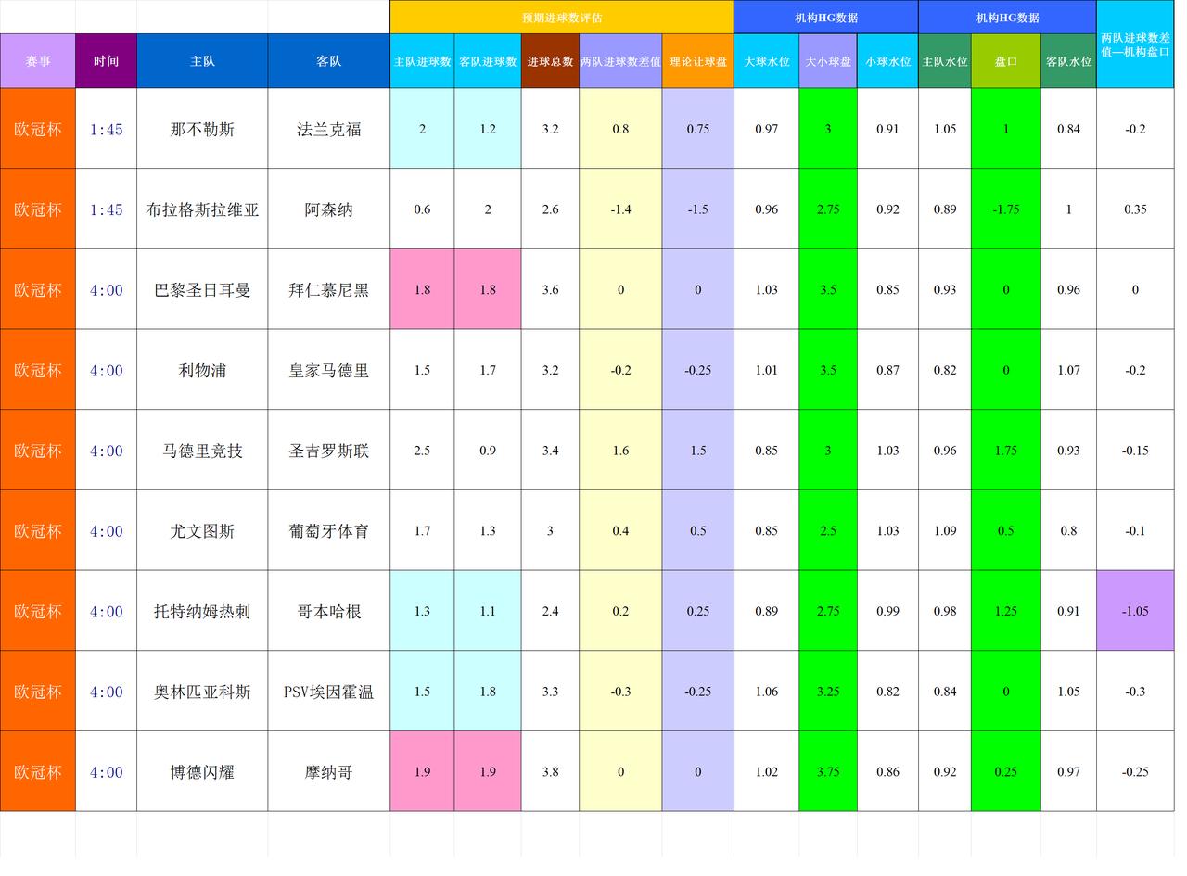Click the 拜仁慕尼黑 away team cell
The image size is (1187, 876).
(x=328, y=289)
